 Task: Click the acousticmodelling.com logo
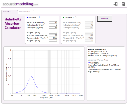coord(20,4)
